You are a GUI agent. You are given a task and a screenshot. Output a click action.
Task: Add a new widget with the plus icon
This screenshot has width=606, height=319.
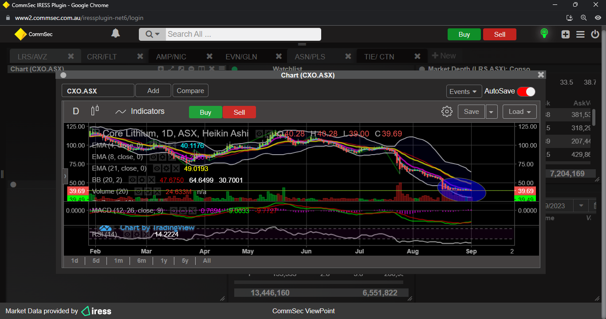coord(565,35)
